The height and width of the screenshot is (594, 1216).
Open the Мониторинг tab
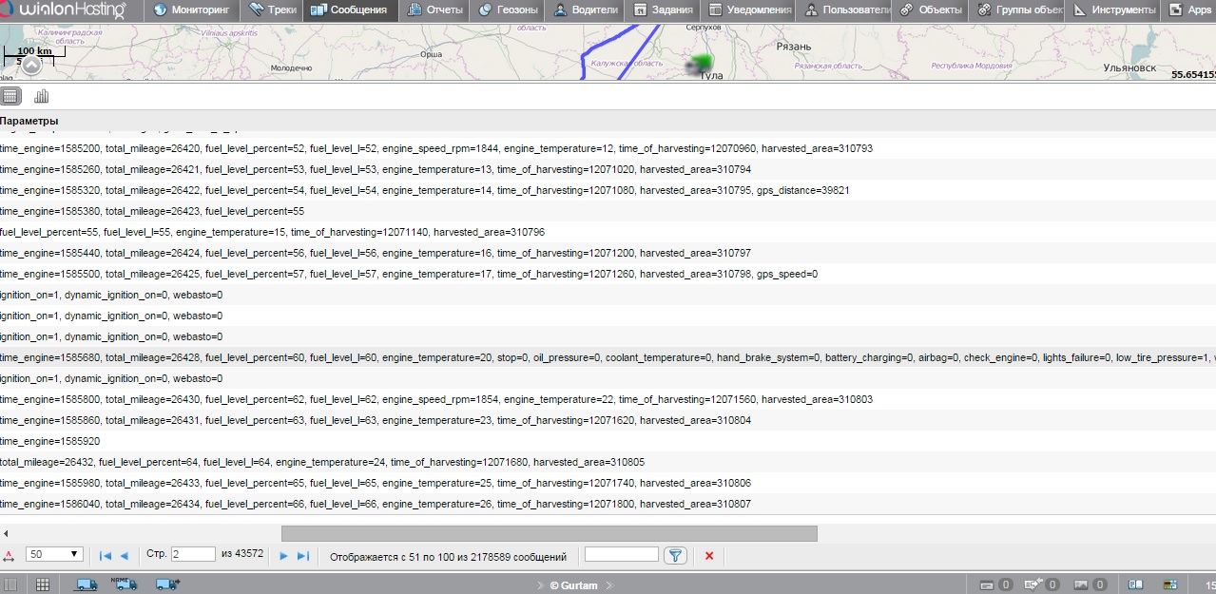point(192,10)
